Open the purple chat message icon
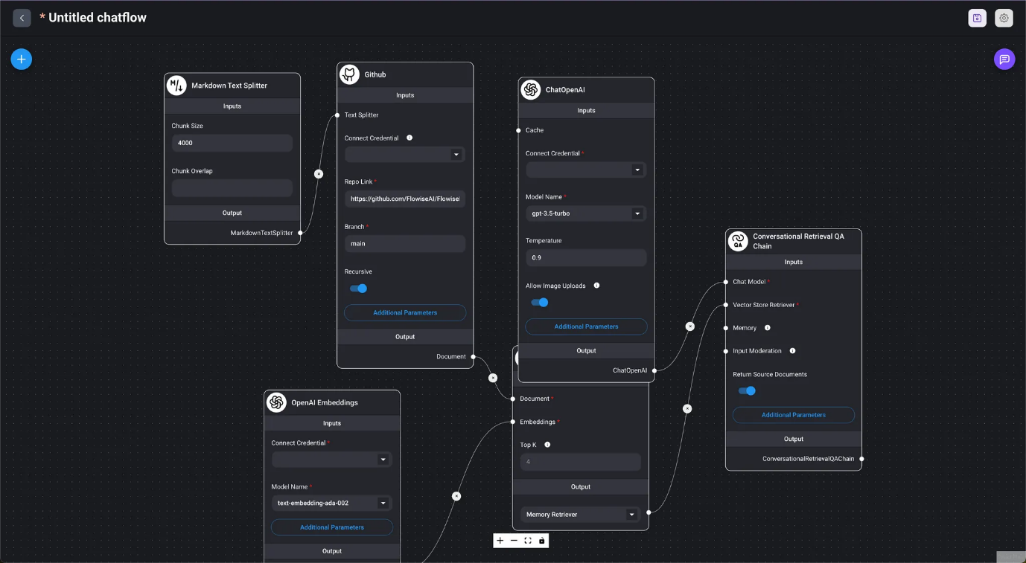The image size is (1026, 563). point(1004,59)
